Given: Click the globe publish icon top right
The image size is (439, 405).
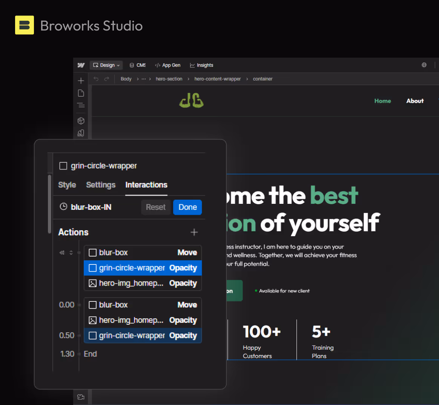Looking at the screenshot, I should pos(424,65).
